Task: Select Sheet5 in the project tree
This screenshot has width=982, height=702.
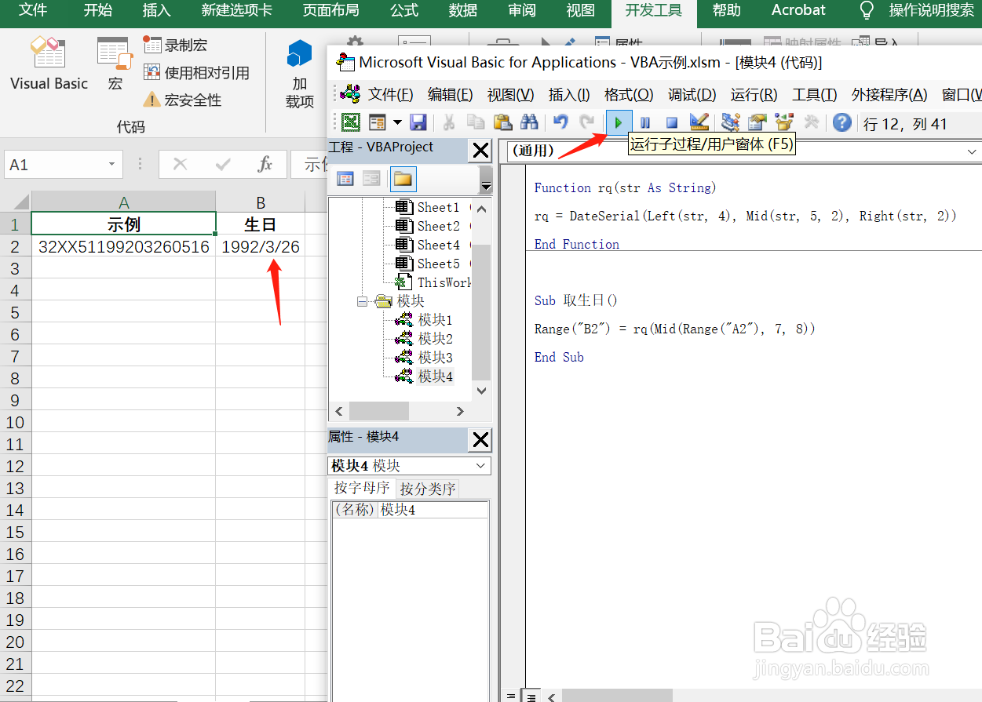Action: (438, 264)
